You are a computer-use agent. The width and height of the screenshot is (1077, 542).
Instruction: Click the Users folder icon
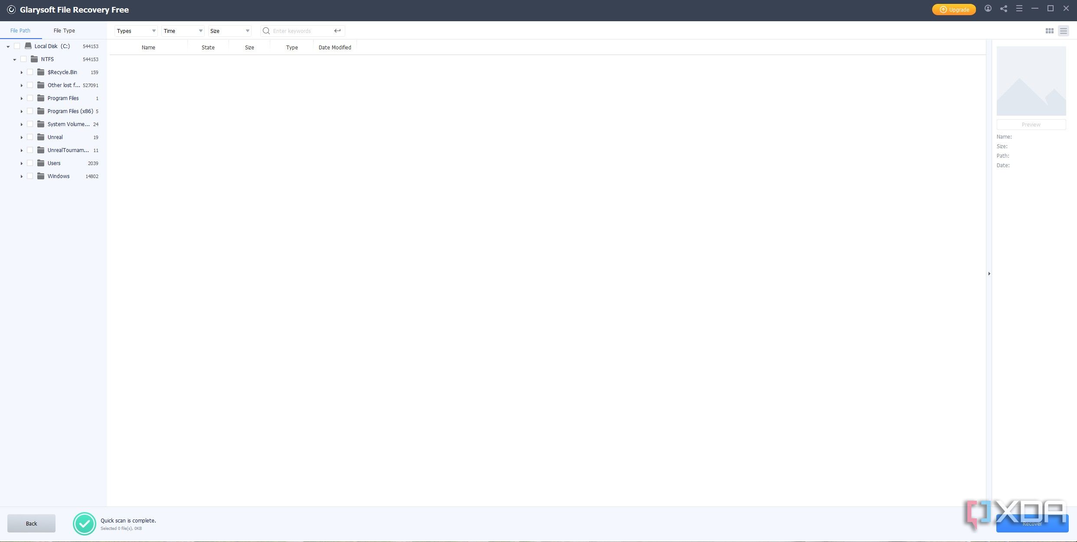41,163
